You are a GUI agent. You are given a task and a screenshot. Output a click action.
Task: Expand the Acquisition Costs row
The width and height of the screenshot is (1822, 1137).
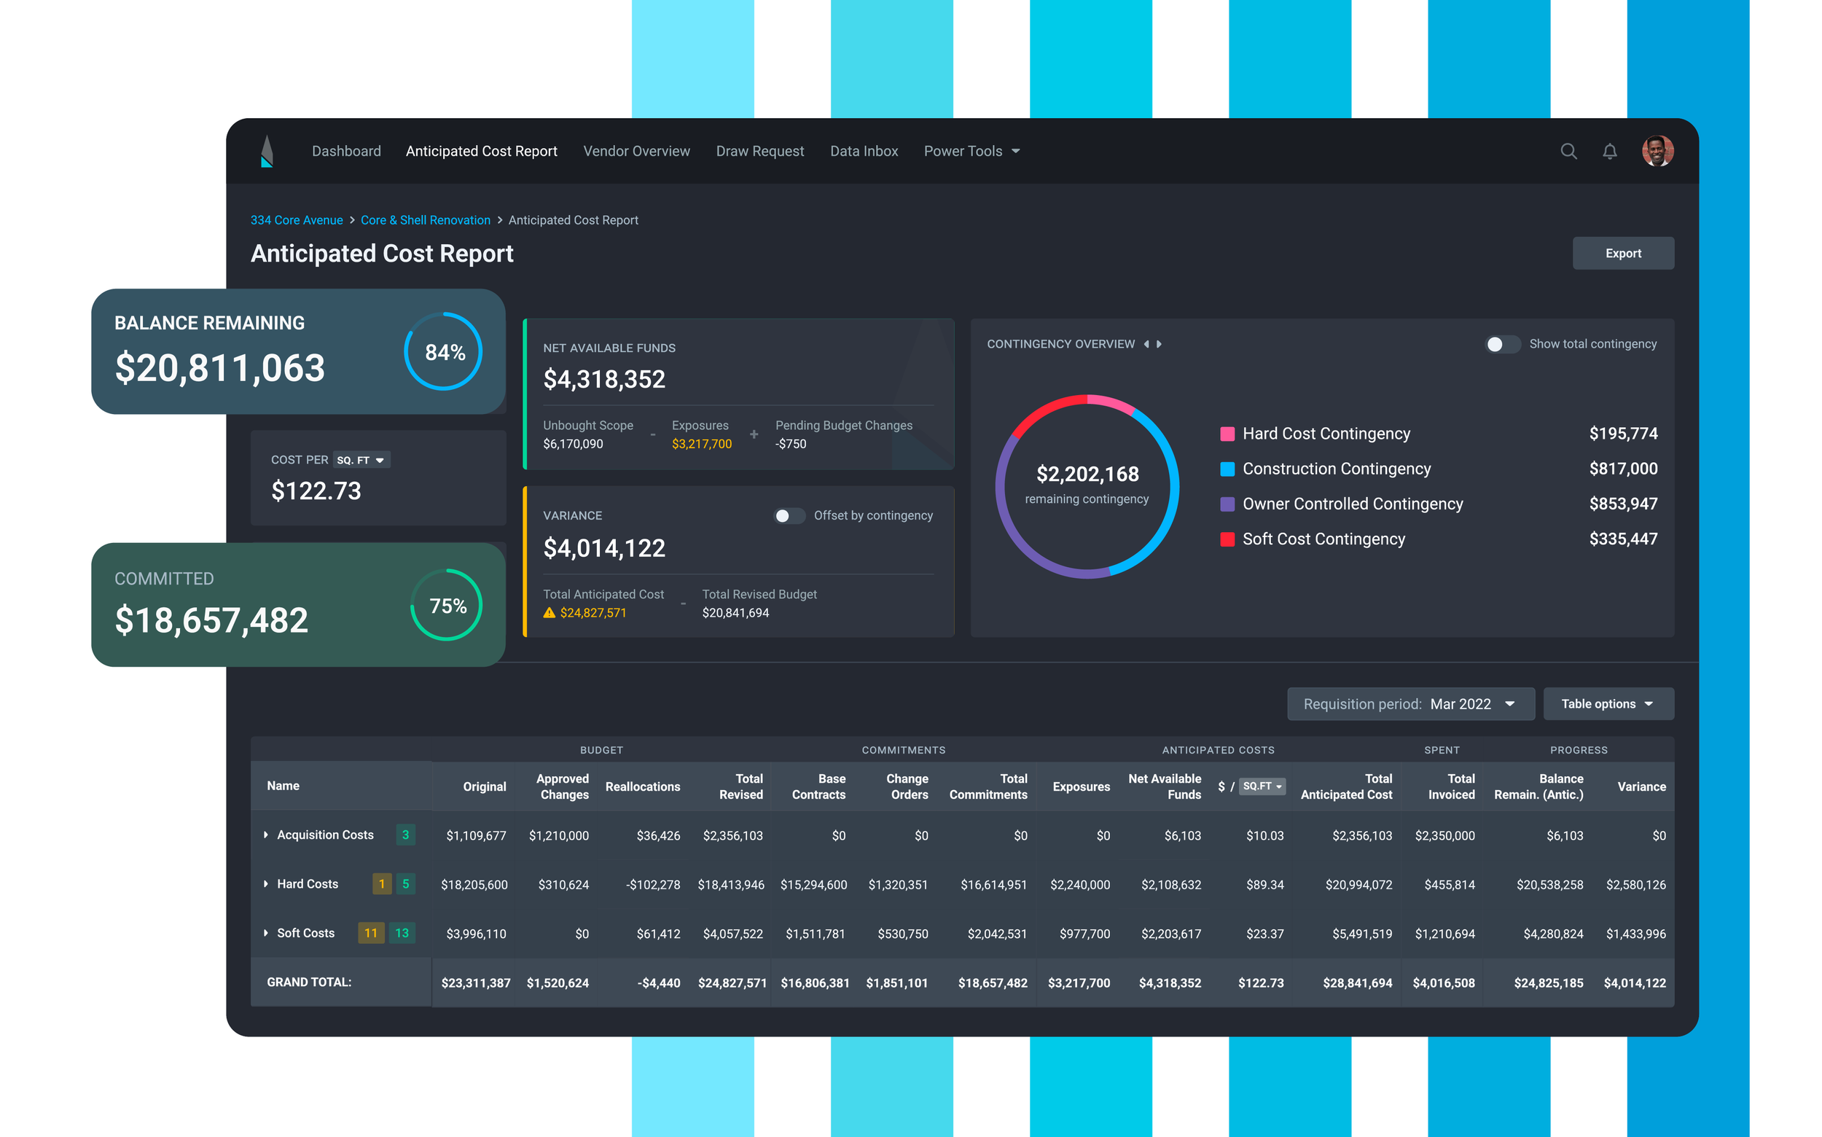[266, 835]
